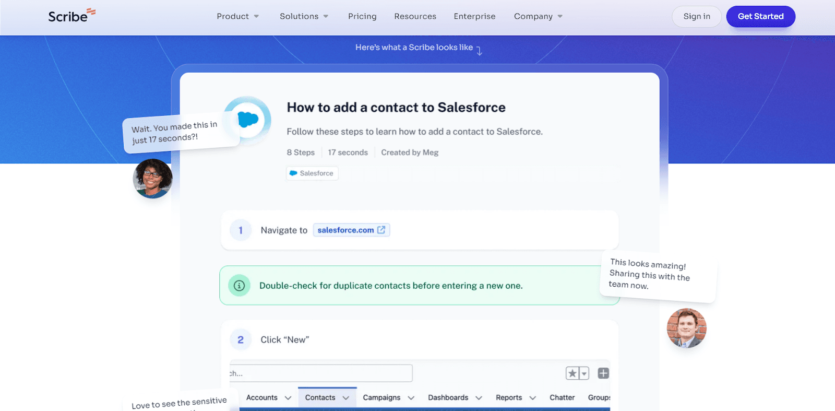This screenshot has width=835, height=411.
Task: Click step number 1 badge
Action: coord(241,230)
